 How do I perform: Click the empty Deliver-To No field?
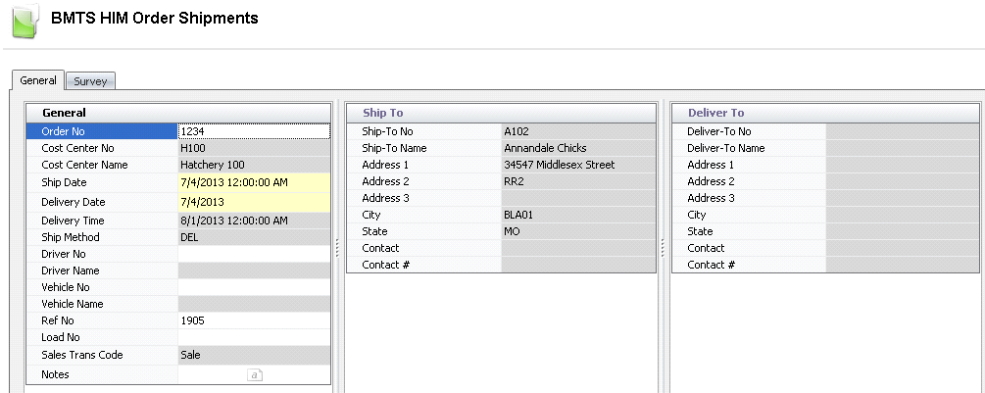pos(904,131)
